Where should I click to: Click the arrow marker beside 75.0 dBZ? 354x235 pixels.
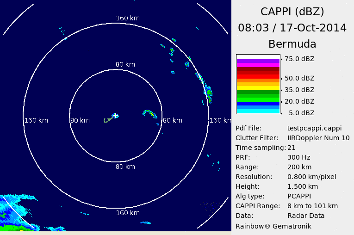[x=281, y=59]
